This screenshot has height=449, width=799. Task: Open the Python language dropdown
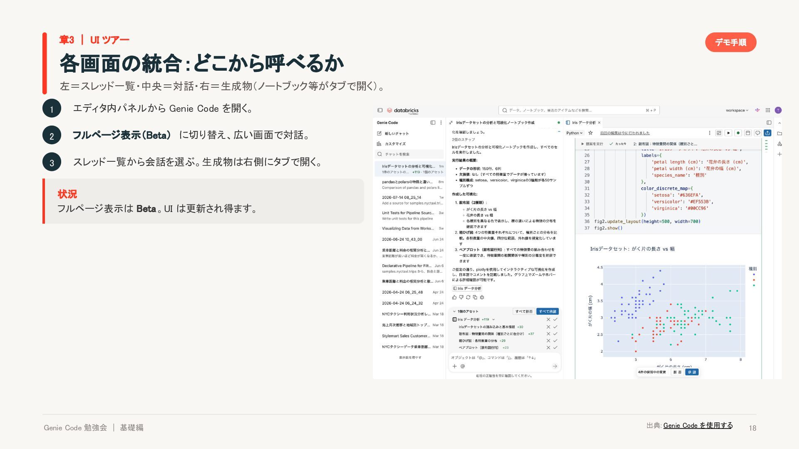pos(575,133)
